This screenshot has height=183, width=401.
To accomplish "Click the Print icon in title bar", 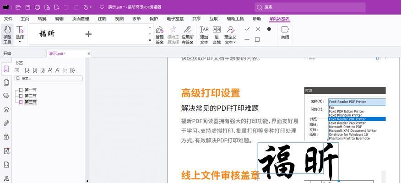I will 38,7.
